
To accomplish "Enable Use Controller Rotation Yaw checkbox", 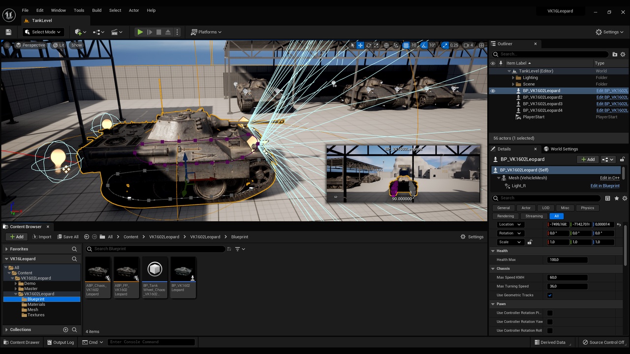I will (550, 322).
